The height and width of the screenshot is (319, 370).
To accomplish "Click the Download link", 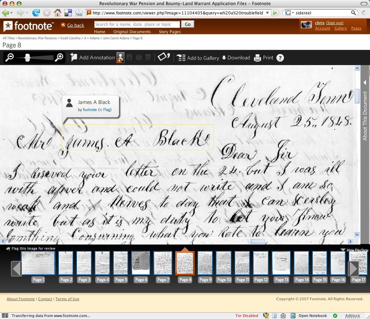I will pyautogui.click(x=236, y=58).
